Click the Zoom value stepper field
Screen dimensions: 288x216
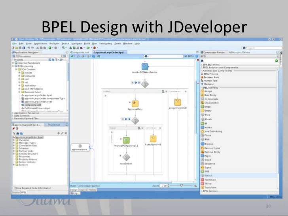coord(164,186)
